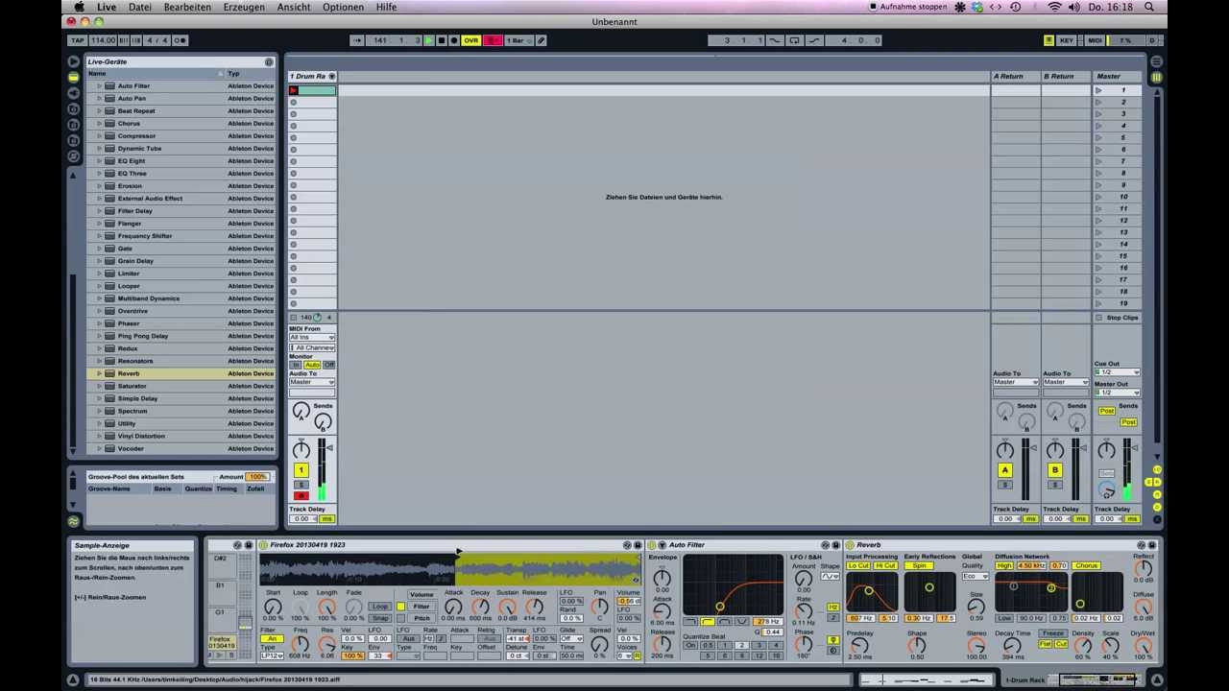The image size is (1229, 691).
Task: Toggle the follow playback arrow button
Action: click(357, 40)
